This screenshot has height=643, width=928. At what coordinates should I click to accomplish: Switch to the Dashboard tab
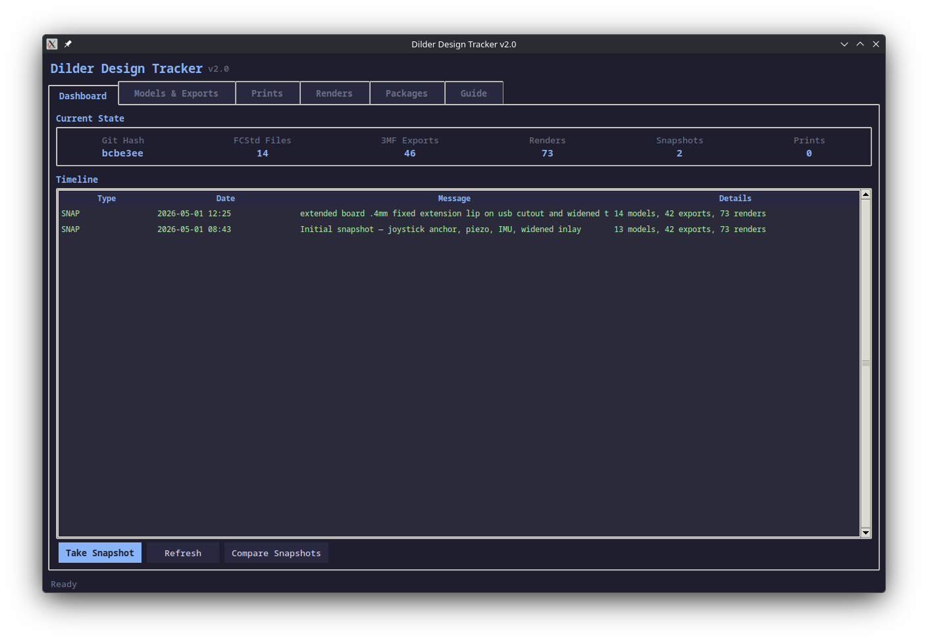click(83, 95)
